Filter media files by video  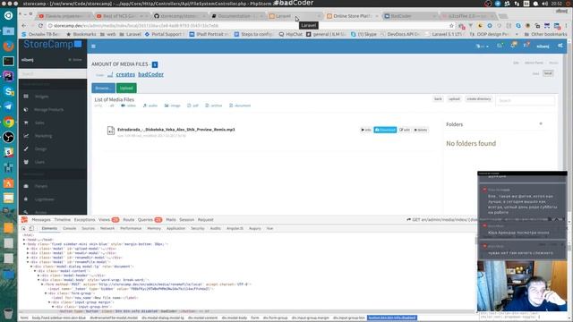click(129, 106)
